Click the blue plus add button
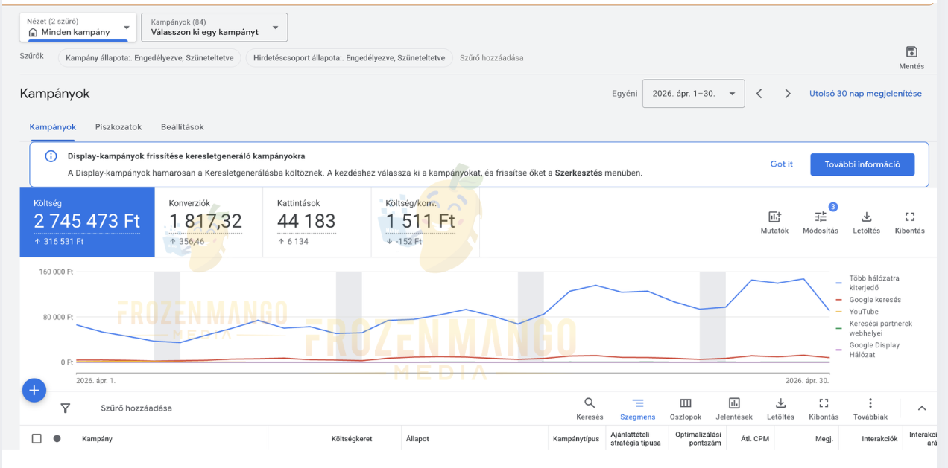This screenshot has height=468, width=948. coord(34,390)
